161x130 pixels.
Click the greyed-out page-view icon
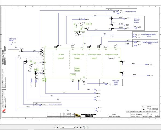88,127
